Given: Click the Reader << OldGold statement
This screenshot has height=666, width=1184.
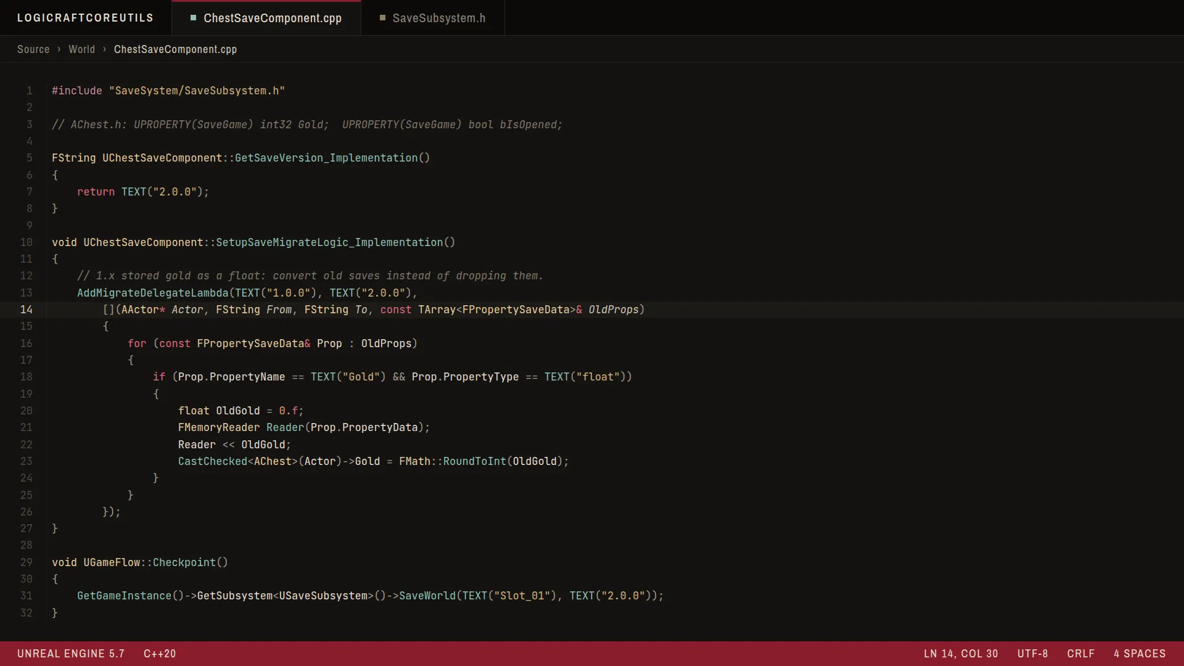Looking at the screenshot, I should (x=234, y=445).
